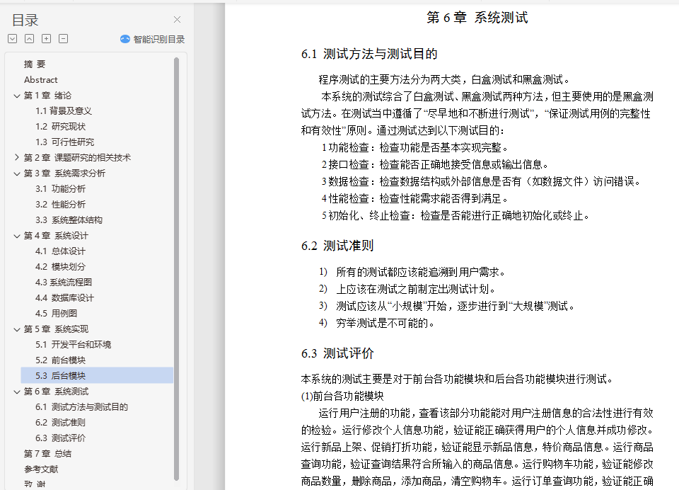The height and width of the screenshot is (490, 679).
Task: Close the 目录 outline panel
Action: click(177, 20)
